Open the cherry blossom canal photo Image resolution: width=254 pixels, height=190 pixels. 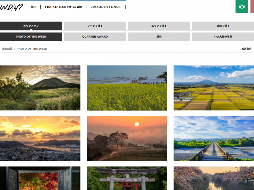click(x=214, y=178)
